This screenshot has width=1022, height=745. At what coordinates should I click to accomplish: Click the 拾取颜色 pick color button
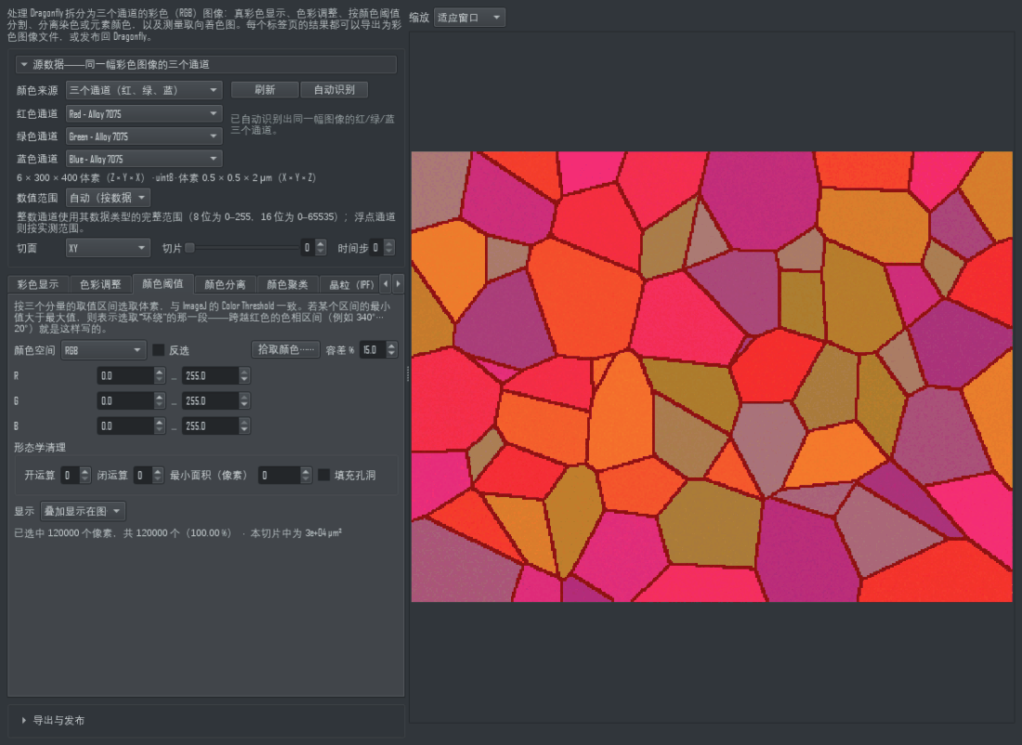(x=285, y=349)
